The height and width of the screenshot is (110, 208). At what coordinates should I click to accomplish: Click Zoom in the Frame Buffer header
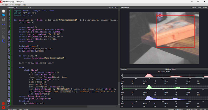(199, 7)
